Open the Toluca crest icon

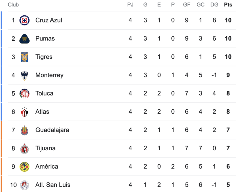click(x=24, y=94)
